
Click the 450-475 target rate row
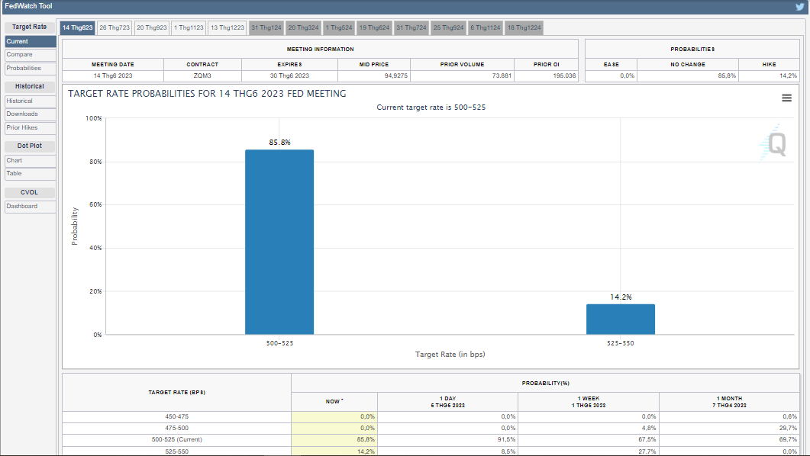[x=431, y=417]
